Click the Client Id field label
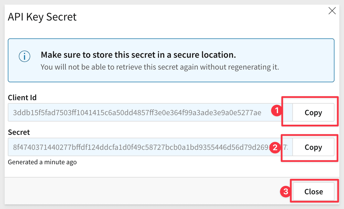Viewport: 344px width, 209px height. point(22,98)
